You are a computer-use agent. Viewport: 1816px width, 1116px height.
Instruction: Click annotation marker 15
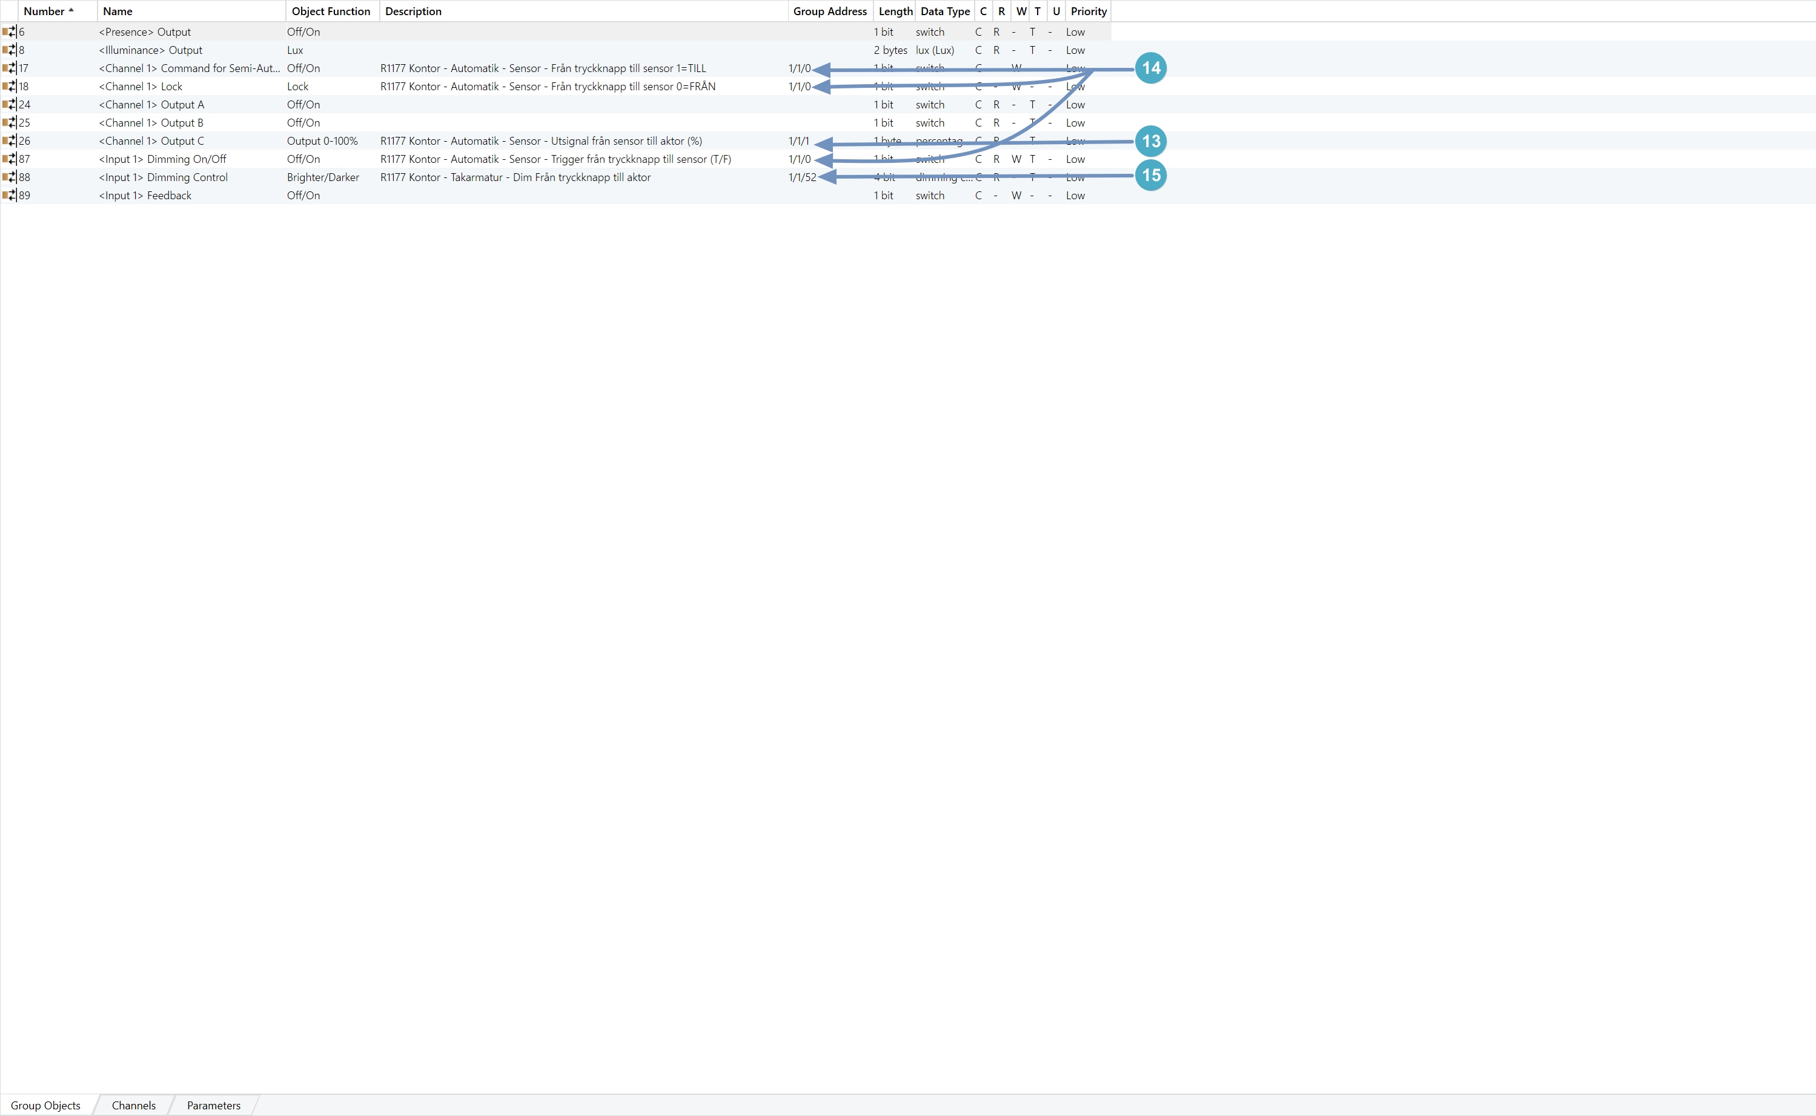point(1150,176)
